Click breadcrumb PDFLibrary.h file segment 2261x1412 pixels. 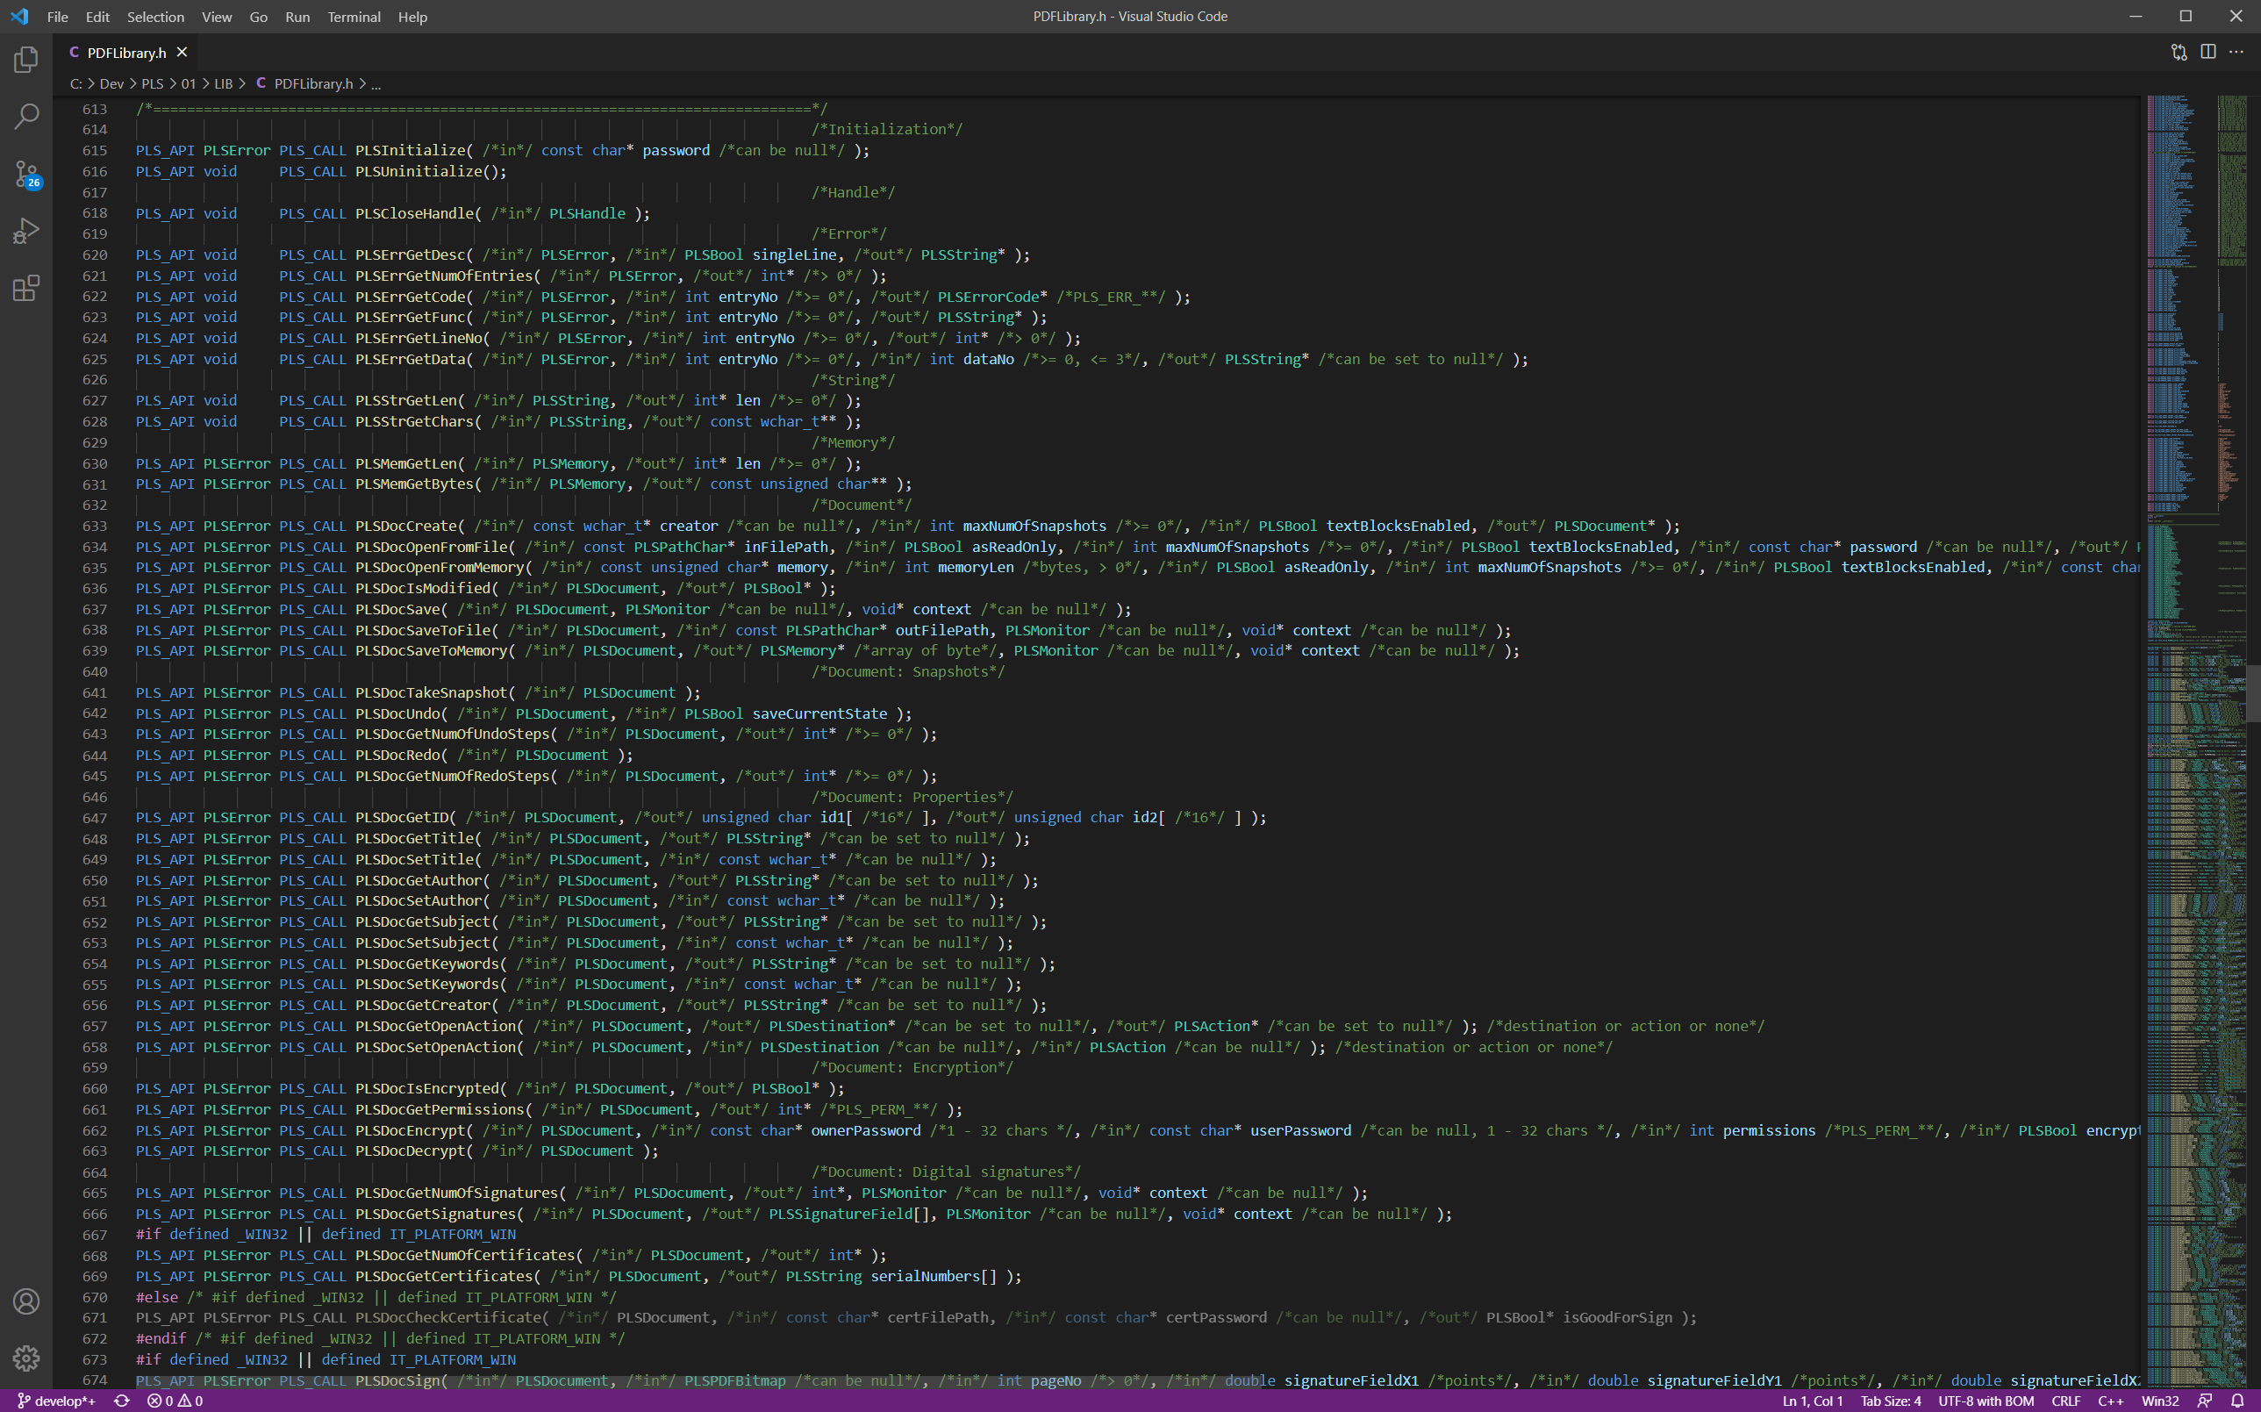(x=304, y=83)
